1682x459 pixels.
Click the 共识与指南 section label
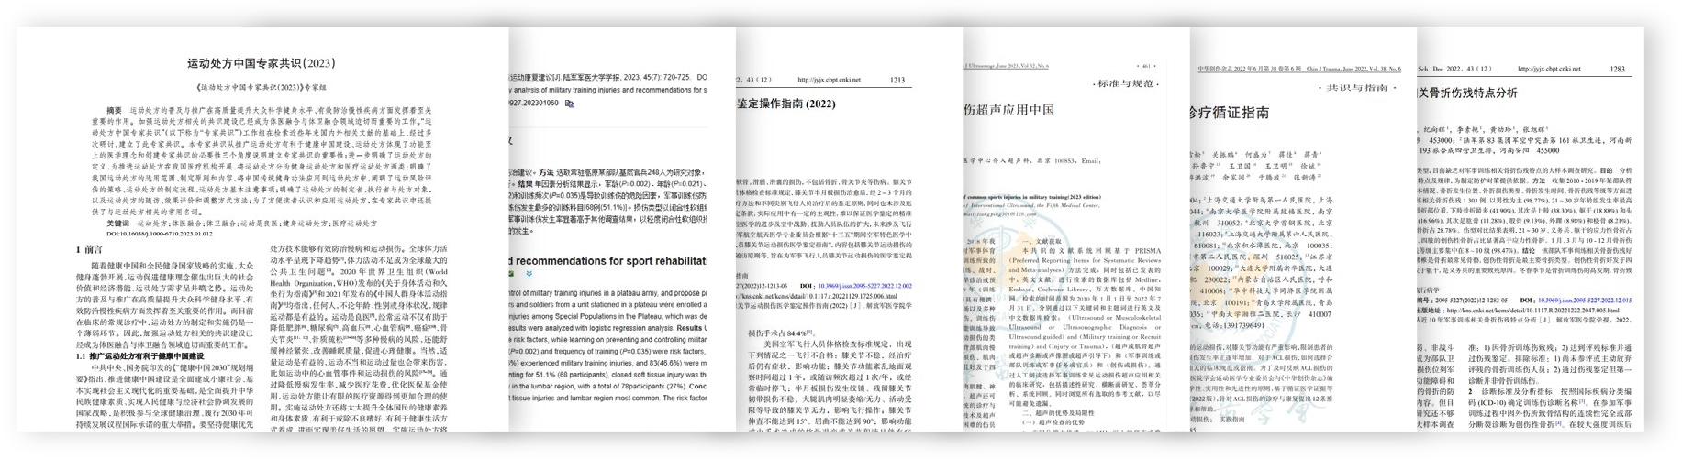point(1358,87)
